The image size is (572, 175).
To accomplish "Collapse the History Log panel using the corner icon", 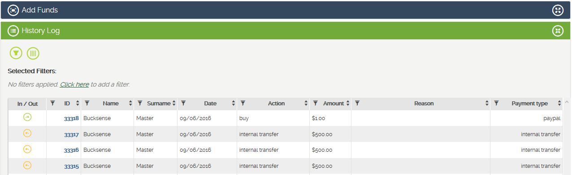I will [557, 31].
